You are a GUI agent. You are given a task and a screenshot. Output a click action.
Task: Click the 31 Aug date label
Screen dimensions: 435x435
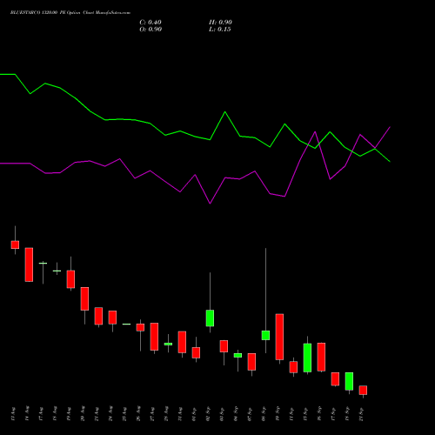pyautogui.click(x=180, y=414)
